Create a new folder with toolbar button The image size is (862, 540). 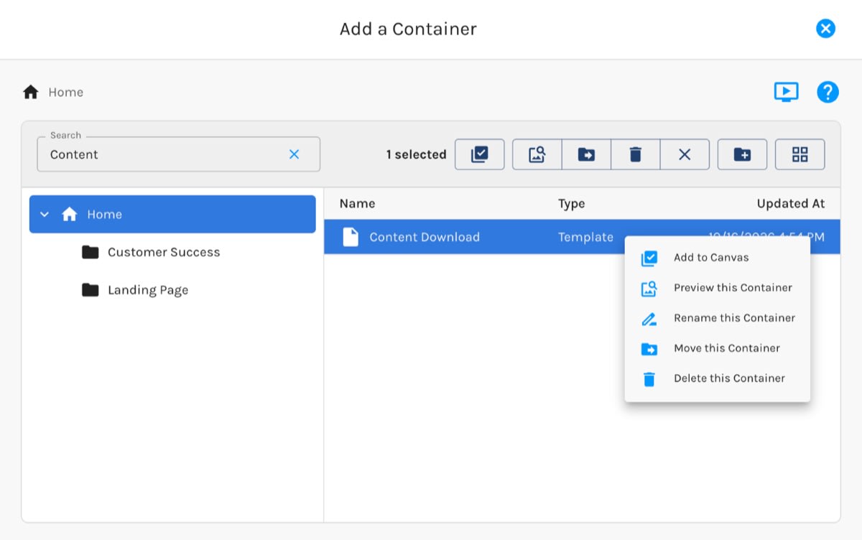(x=743, y=154)
